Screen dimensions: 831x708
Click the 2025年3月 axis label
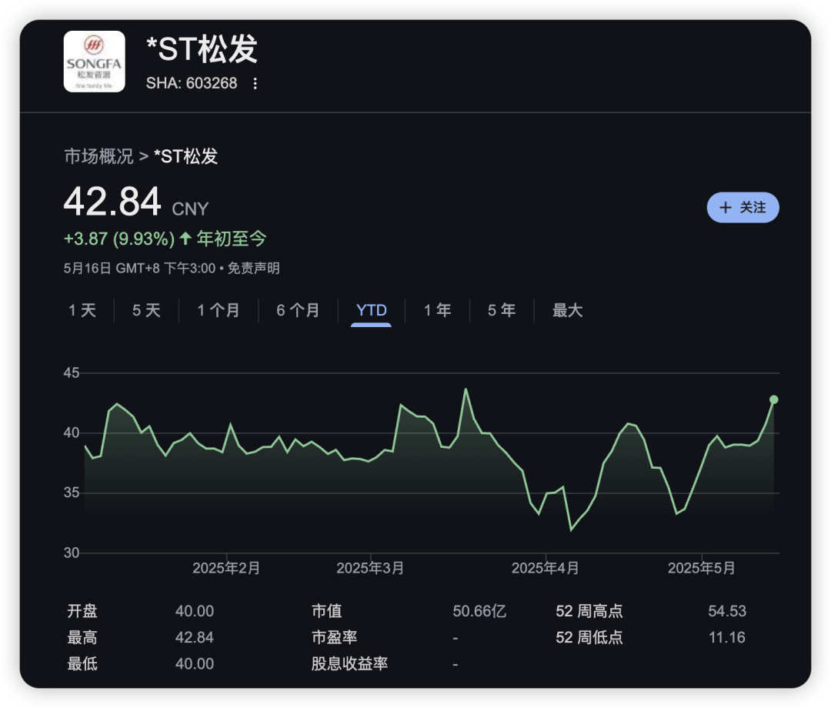coord(370,568)
